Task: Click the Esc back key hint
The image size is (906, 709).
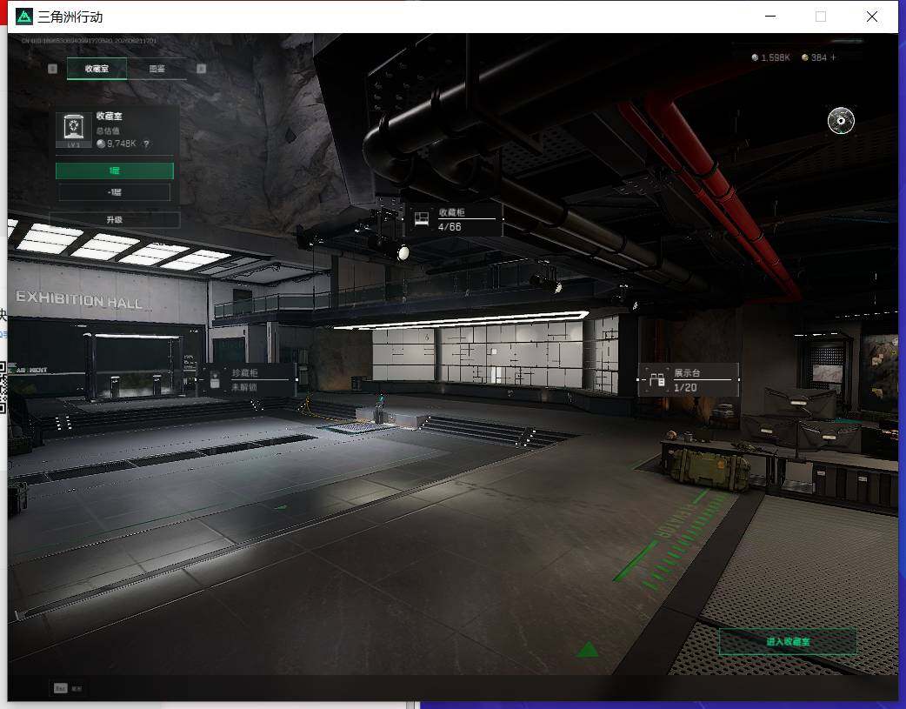Action: click(68, 688)
